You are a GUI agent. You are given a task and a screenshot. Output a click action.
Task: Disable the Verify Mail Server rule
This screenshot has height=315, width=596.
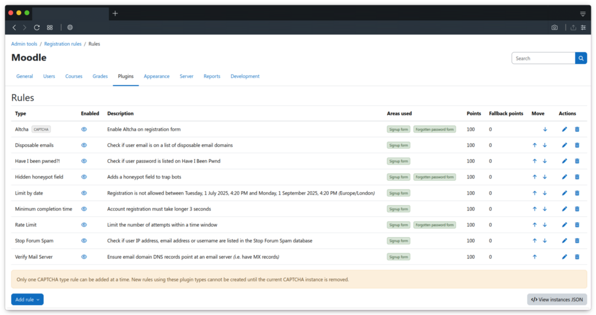tap(84, 257)
